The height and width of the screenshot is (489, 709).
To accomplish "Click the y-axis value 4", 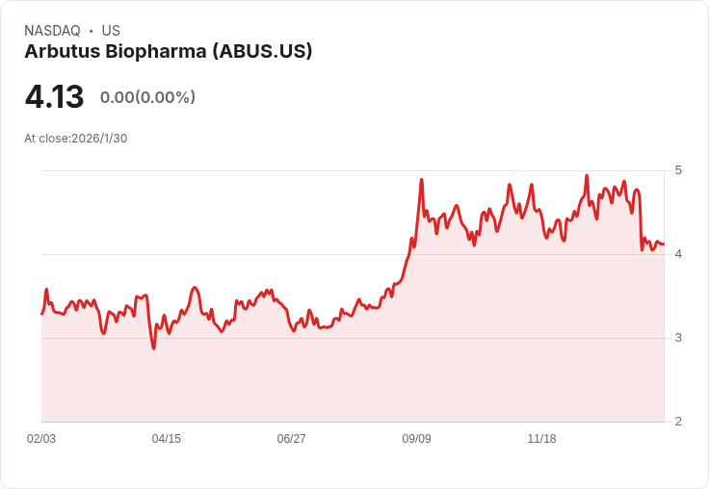I will (678, 254).
